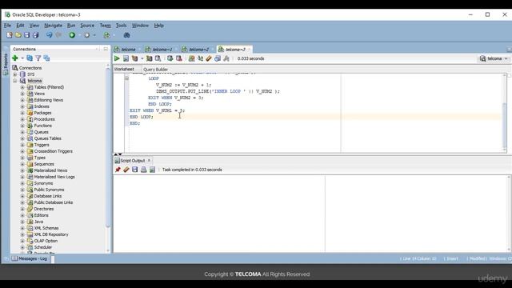Click the Run Script icon
512x288 pixels.
coord(126,58)
